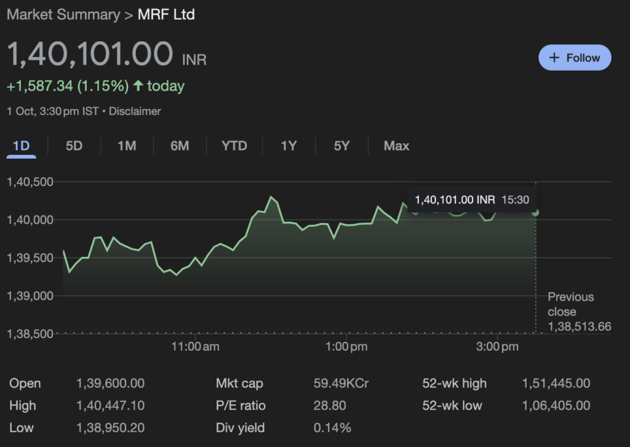Click the 1,40,000 y-axis label
The height and width of the screenshot is (447, 630).
click(30, 220)
